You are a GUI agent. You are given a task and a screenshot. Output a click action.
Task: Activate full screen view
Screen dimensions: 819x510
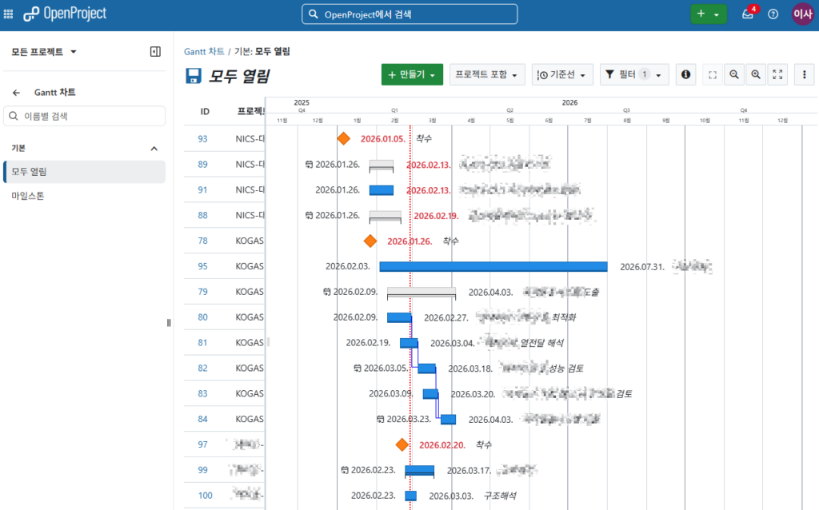(x=777, y=74)
